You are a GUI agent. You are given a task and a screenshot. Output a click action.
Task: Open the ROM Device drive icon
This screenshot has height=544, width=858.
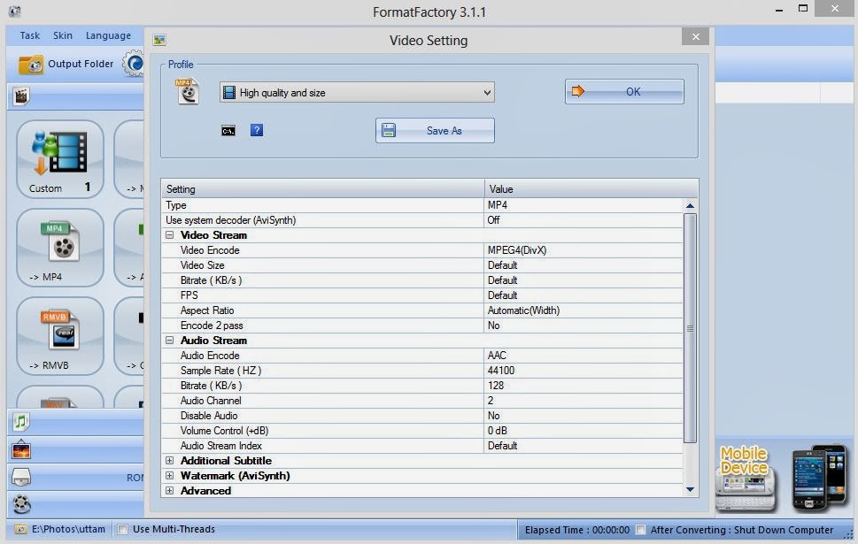pyautogui.click(x=20, y=478)
